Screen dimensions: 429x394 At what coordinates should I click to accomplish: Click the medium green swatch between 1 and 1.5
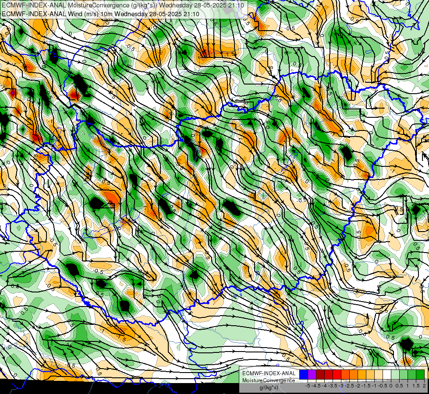[x=412, y=375]
